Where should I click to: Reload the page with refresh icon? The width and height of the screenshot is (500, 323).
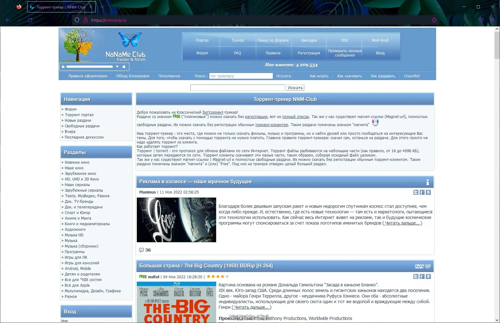tap(30, 20)
